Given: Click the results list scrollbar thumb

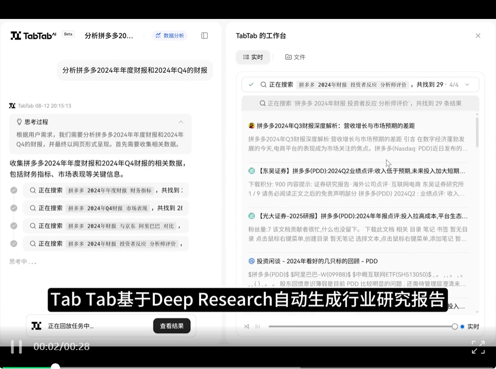Looking at the screenshot, I should [477, 132].
